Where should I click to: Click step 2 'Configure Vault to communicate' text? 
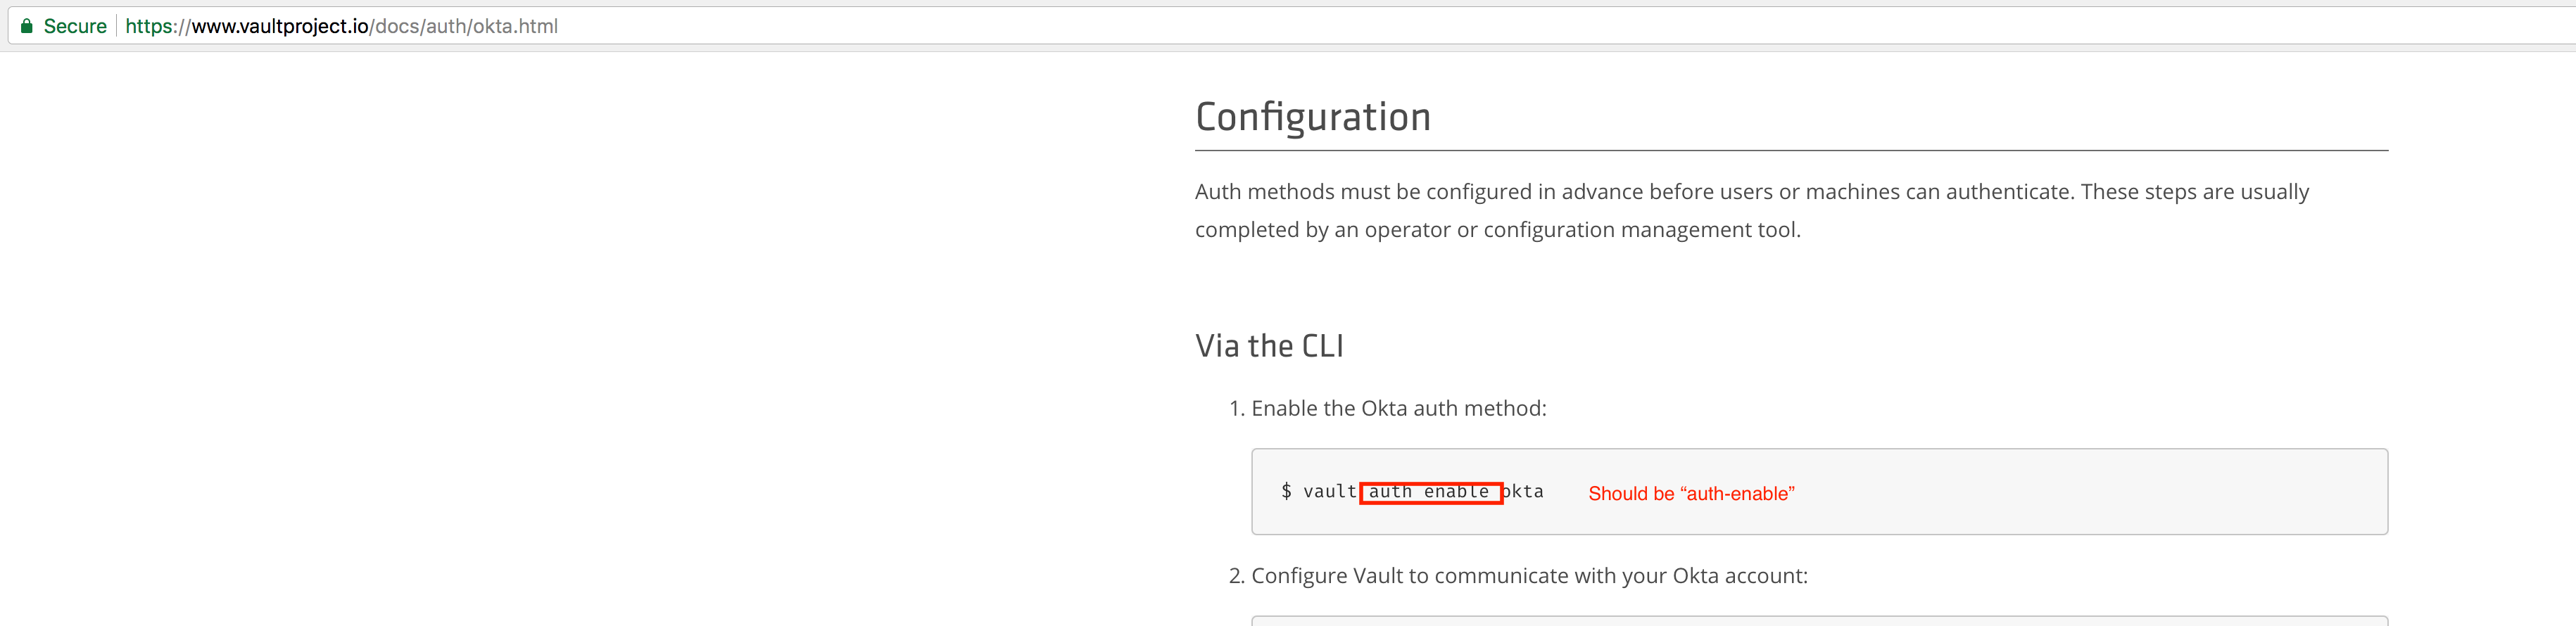tap(1527, 575)
